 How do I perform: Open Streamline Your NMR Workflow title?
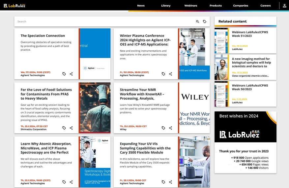click(142, 94)
